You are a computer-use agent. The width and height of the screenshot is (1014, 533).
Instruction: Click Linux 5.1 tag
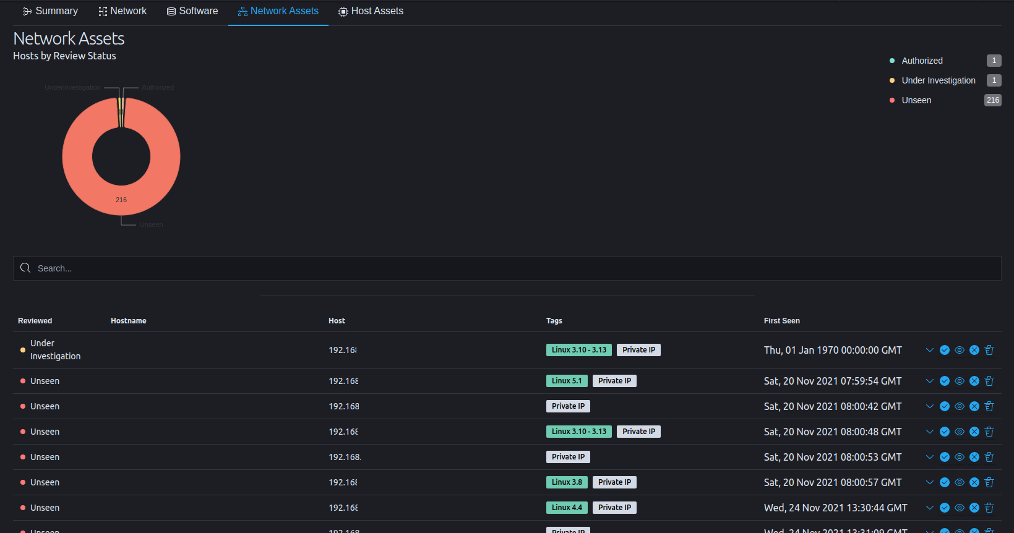(567, 381)
